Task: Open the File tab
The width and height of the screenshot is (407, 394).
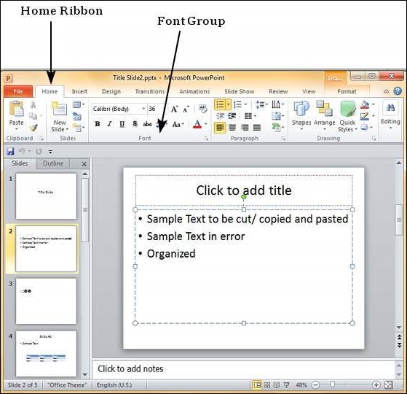Action: pos(18,91)
